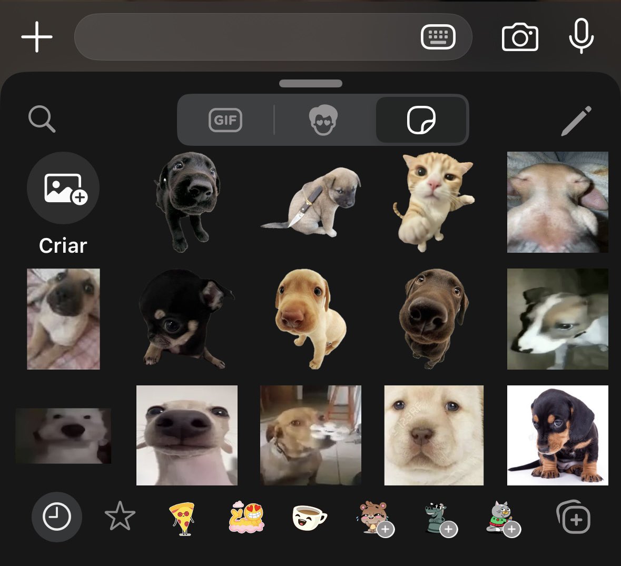Image resolution: width=621 pixels, height=566 pixels.
Task: Open favorite stickers star icon
Action: click(120, 516)
